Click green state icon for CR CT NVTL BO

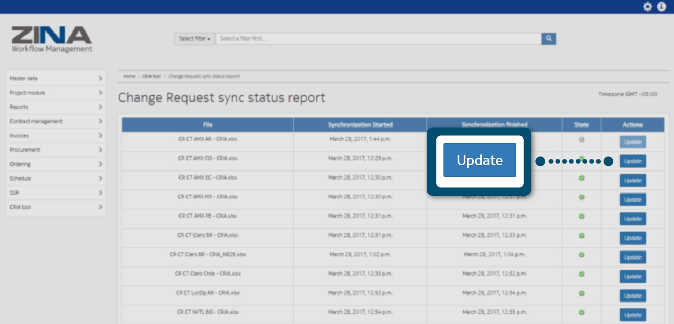coord(581,312)
